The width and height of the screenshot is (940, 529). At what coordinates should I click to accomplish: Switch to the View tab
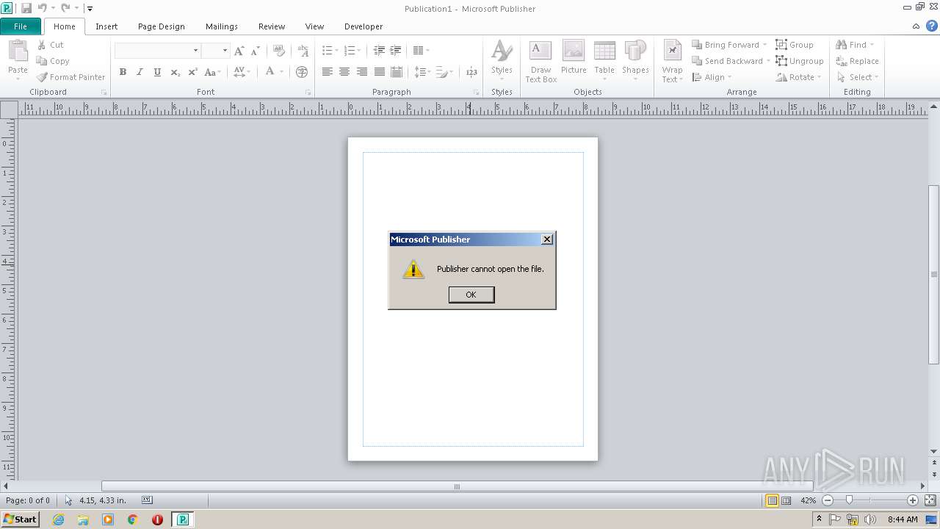coord(314,26)
